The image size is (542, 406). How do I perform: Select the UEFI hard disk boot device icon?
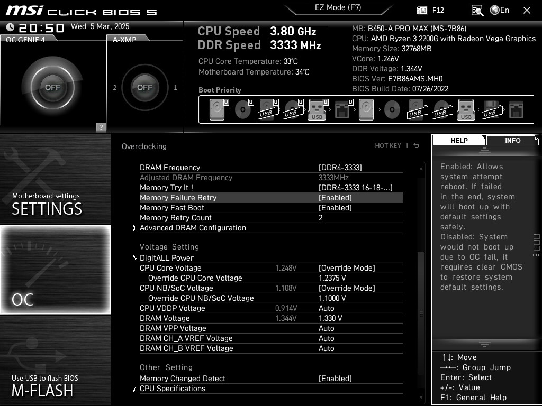[x=219, y=109]
